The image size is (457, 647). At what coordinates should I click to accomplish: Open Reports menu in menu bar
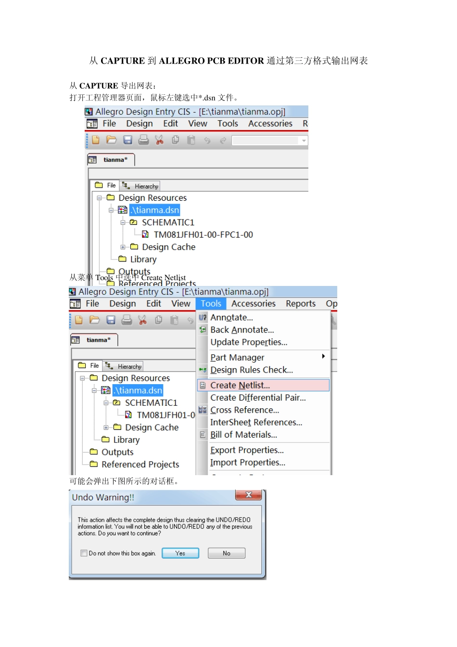click(301, 304)
